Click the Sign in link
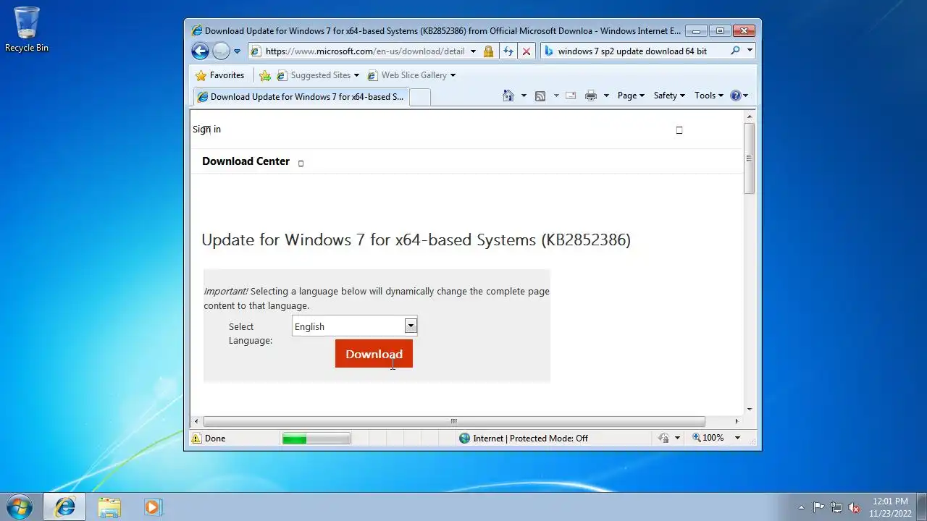The height and width of the screenshot is (521, 927). click(x=207, y=130)
